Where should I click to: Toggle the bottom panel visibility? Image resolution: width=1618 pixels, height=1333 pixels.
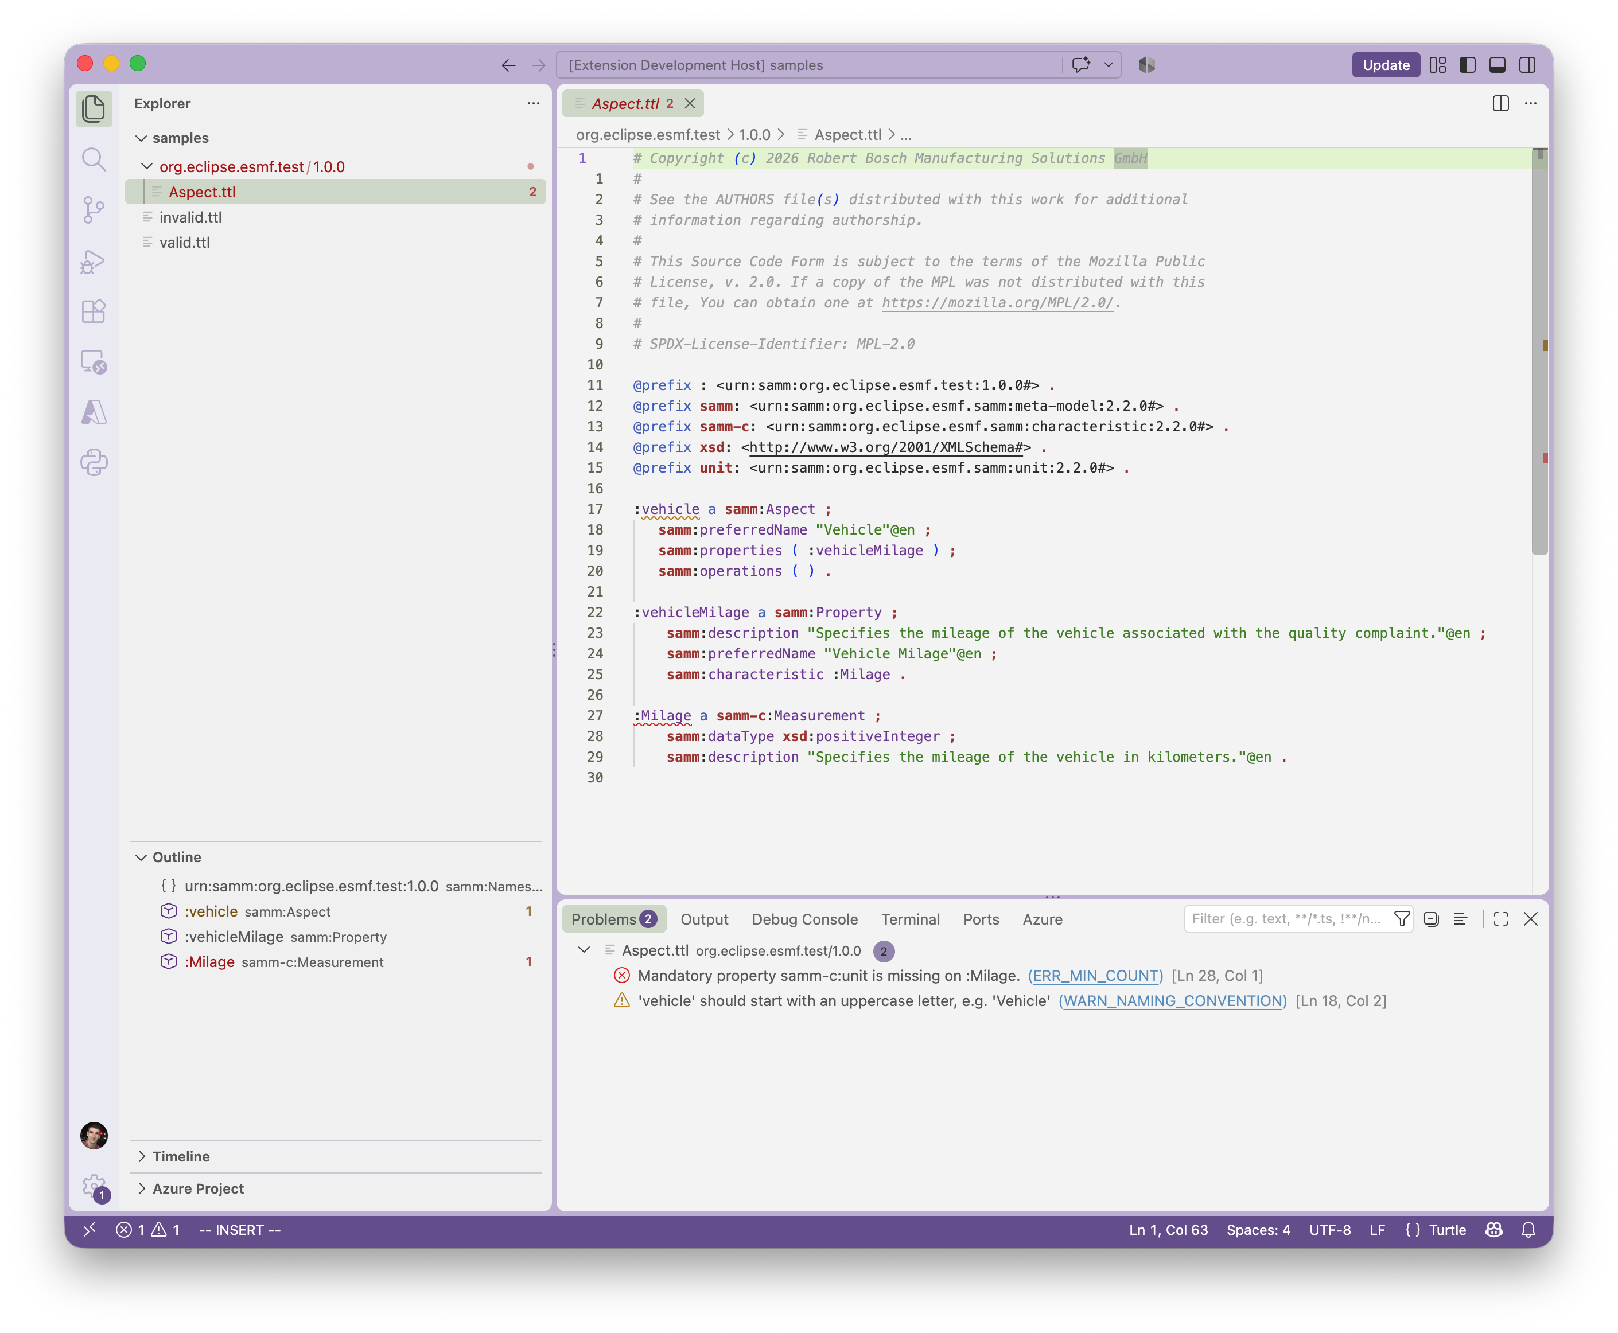click(1498, 65)
